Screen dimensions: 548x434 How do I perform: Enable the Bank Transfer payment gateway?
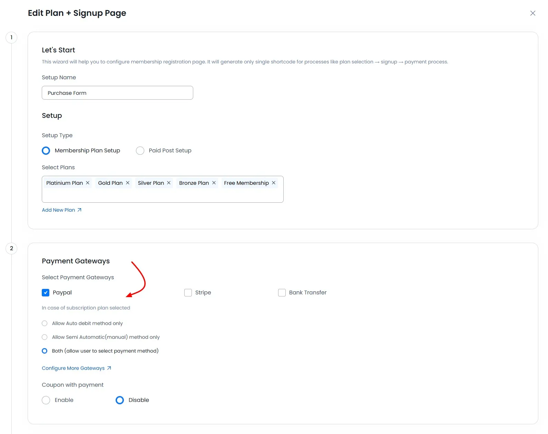coord(282,292)
